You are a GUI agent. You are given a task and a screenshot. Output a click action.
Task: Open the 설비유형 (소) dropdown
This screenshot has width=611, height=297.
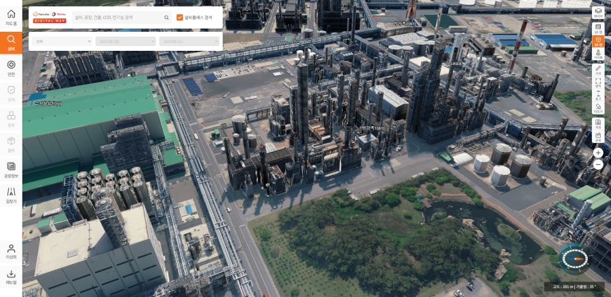(189, 41)
